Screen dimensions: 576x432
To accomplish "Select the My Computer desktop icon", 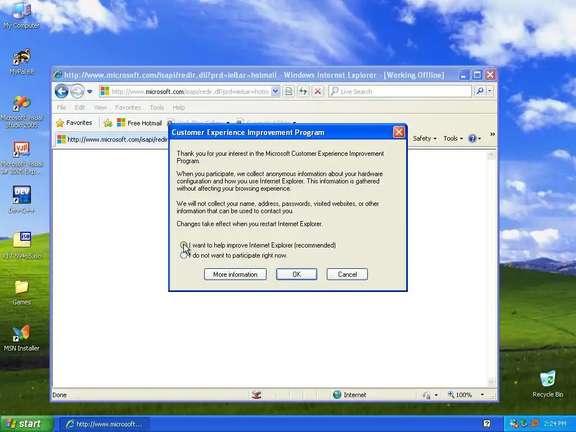I will coord(21,15).
